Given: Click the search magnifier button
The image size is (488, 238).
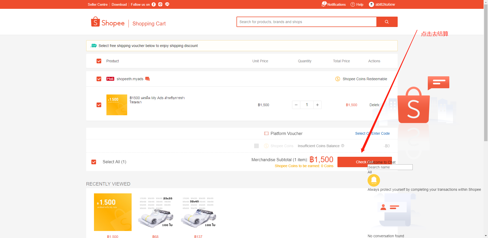Looking at the screenshot, I should [387, 22].
